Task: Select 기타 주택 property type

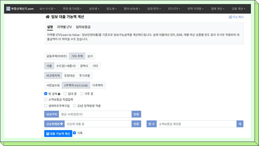Action: click(x=77, y=56)
